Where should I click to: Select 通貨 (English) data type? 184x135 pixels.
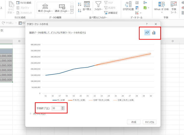coord(62,8)
